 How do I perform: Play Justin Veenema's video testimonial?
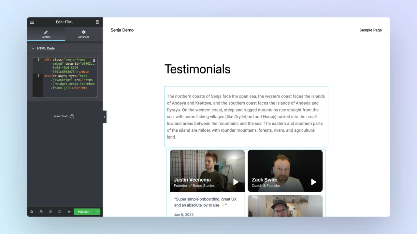236,182
